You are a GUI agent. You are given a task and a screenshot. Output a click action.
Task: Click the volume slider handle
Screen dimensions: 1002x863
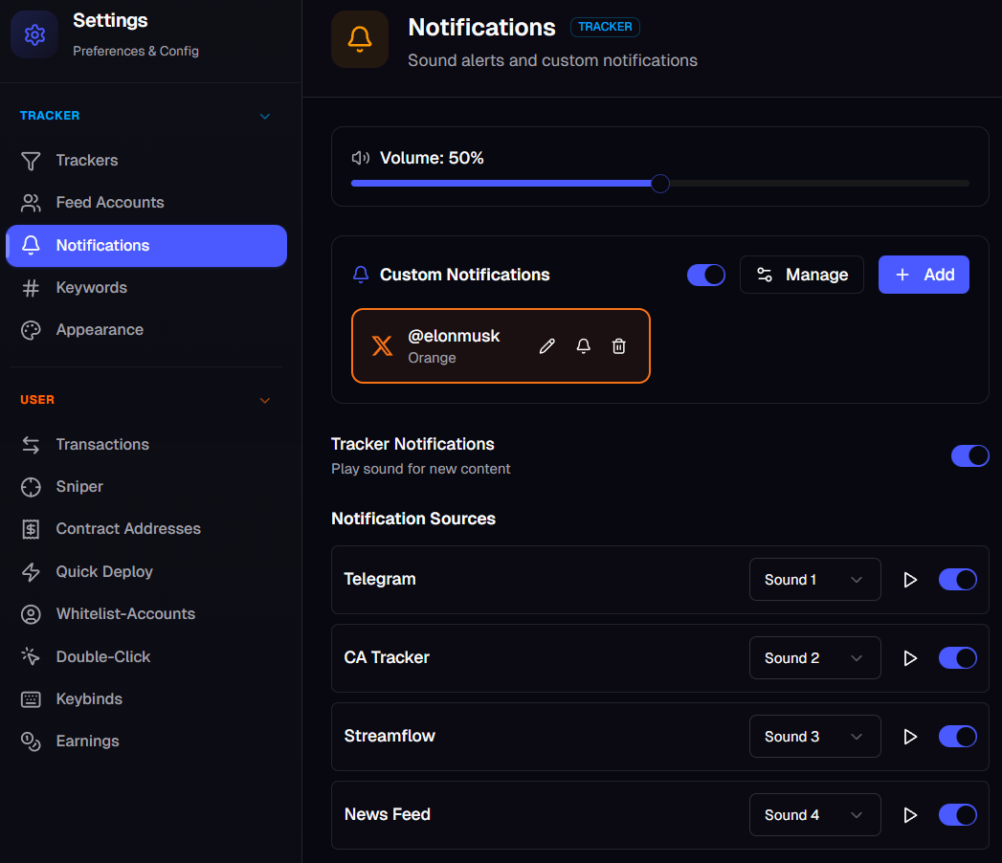click(x=660, y=184)
